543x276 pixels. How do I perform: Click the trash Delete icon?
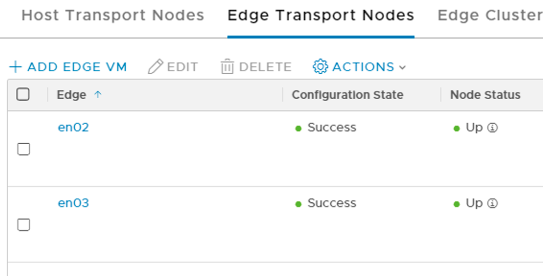[x=227, y=67]
